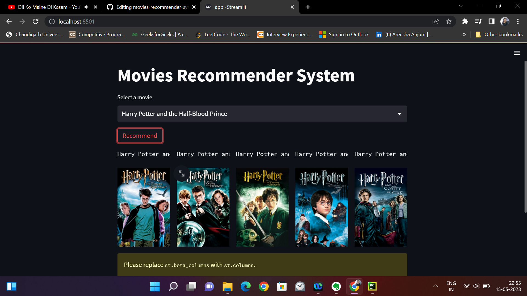Click the Recommend button
The width and height of the screenshot is (527, 296).
140,135
